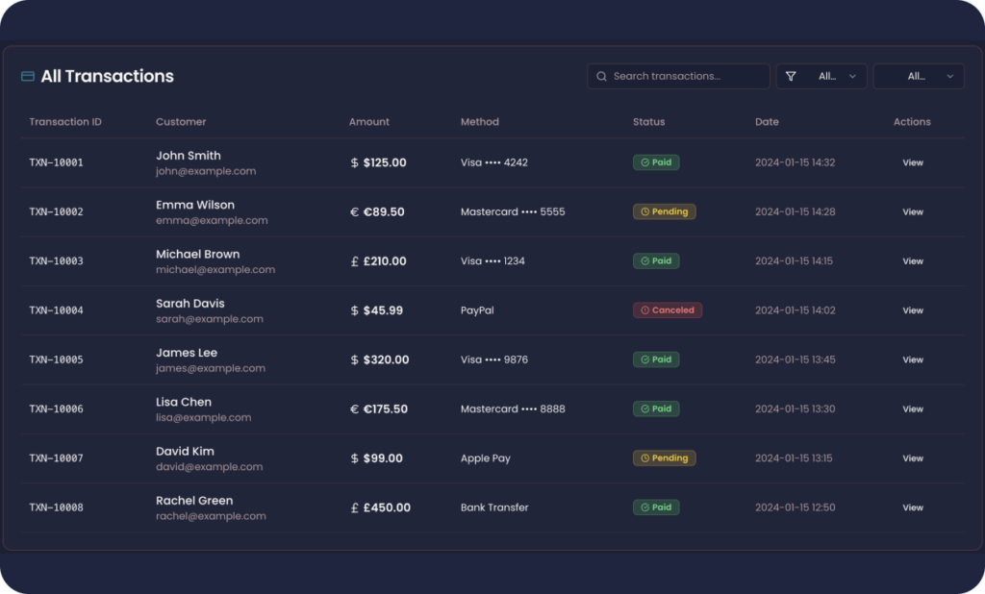Click the Date column header
This screenshot has height=594, width=985.
pos(767,122)
